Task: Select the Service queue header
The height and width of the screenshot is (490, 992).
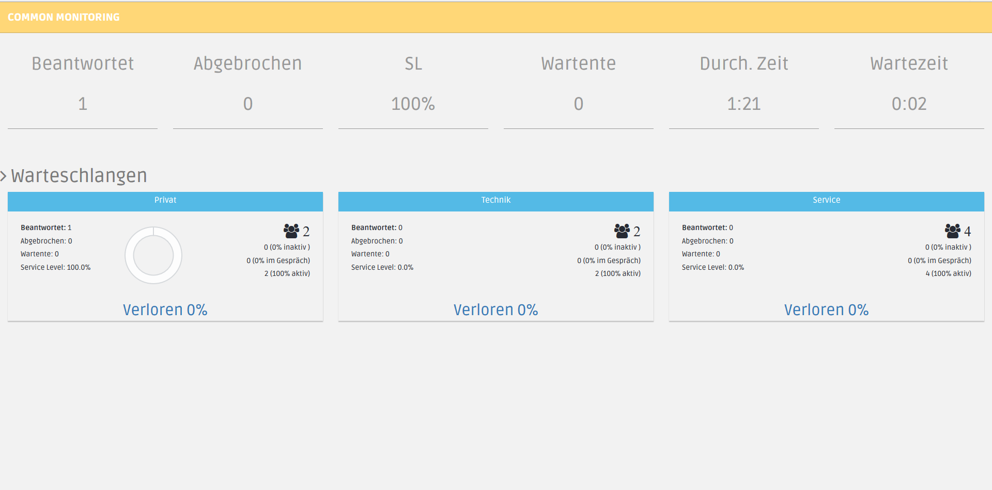Action: [826, 201]
